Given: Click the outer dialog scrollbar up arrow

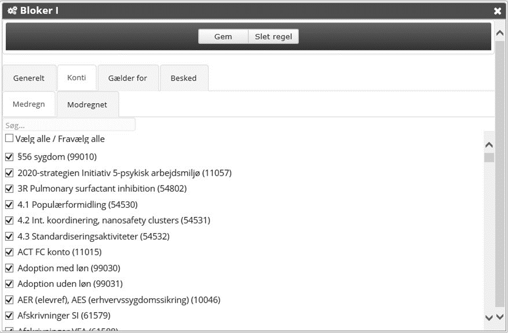Looking at the screenshot, I should click(500, 33).
